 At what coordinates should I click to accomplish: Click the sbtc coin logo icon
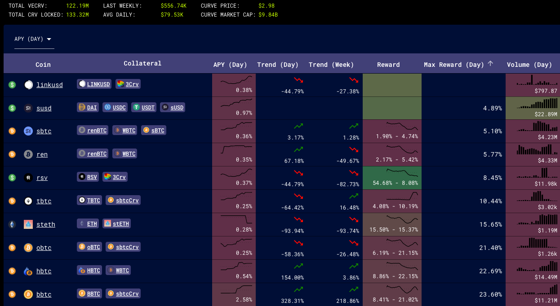[x=28, y=131]
